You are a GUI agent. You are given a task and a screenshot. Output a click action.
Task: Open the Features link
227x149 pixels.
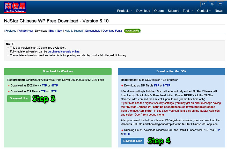[x=11, y=31]
